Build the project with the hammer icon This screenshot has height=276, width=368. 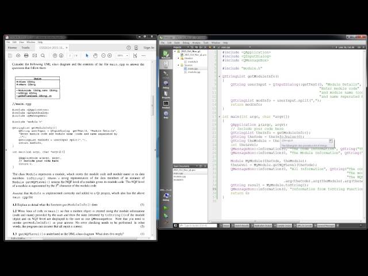coord(166,221)
